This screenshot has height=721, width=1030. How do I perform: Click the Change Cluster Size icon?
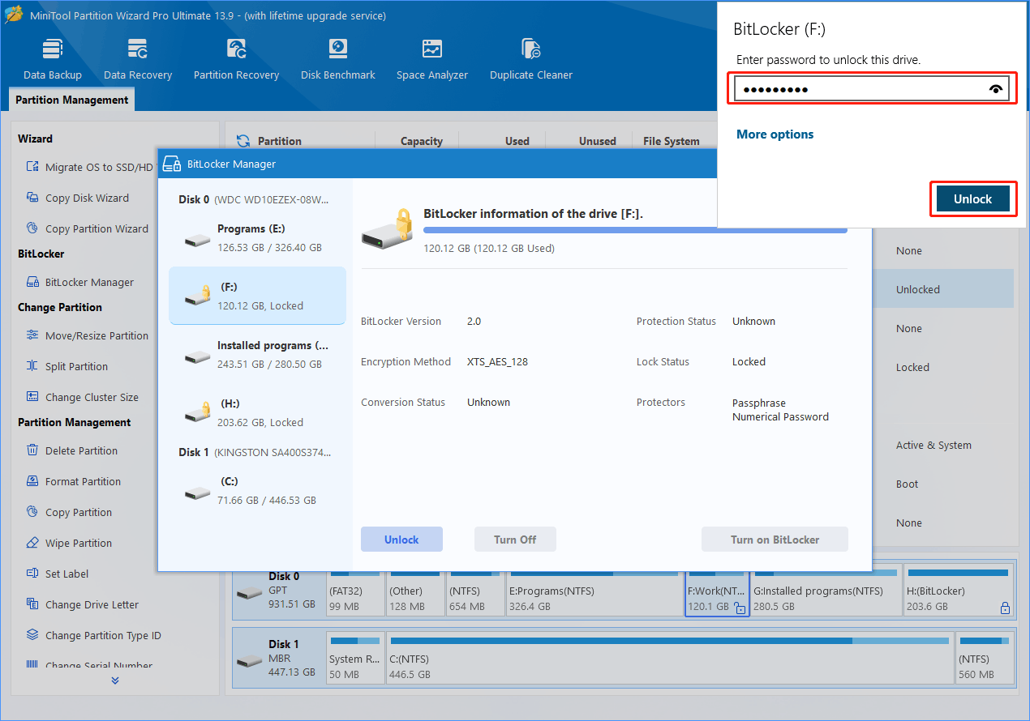pos(32,397)
